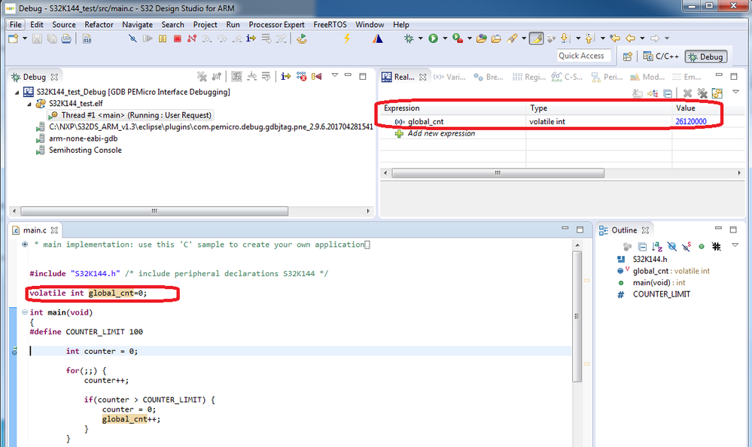Viewport: 752px width, 447px height.
Task: Collapse the S32K144_test.elf tree node
Action: (x=29, y=104)
